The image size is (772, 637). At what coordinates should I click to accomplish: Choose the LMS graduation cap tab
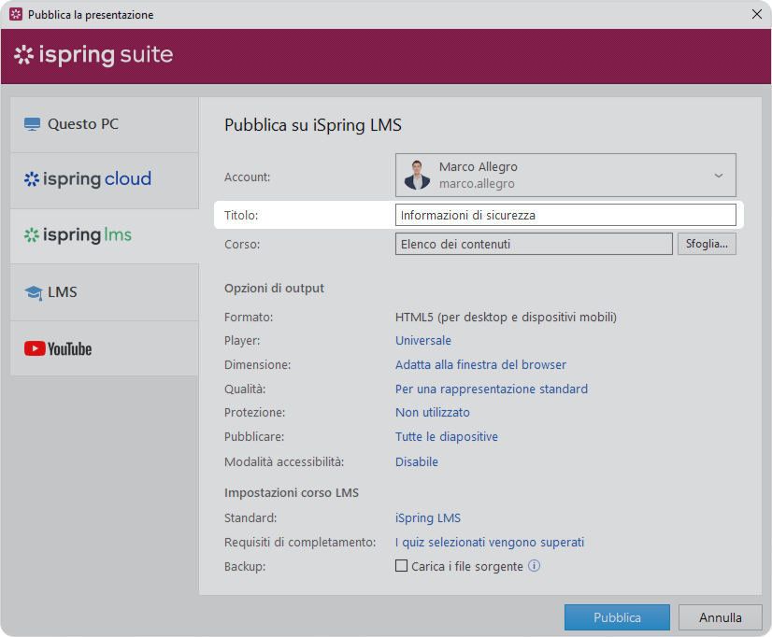[x=104, y=292]
